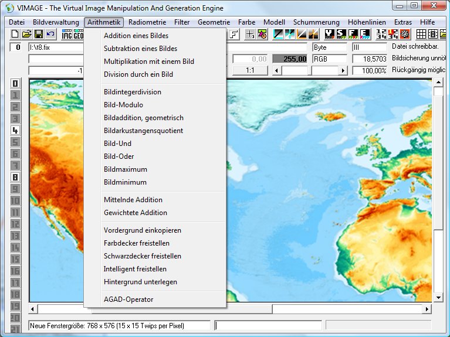
Task: Click the file path field I:\t8.fix
Action: pyautogui.click(x=56, y=47)
